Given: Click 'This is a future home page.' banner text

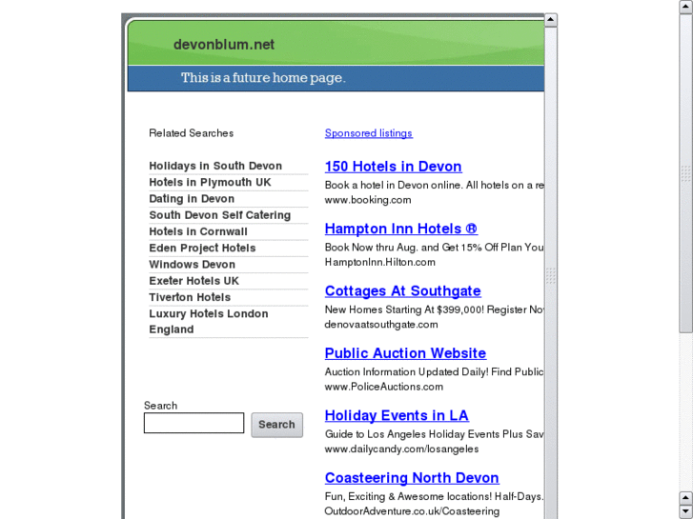Looking at the screenshot, I should point(263,78).
